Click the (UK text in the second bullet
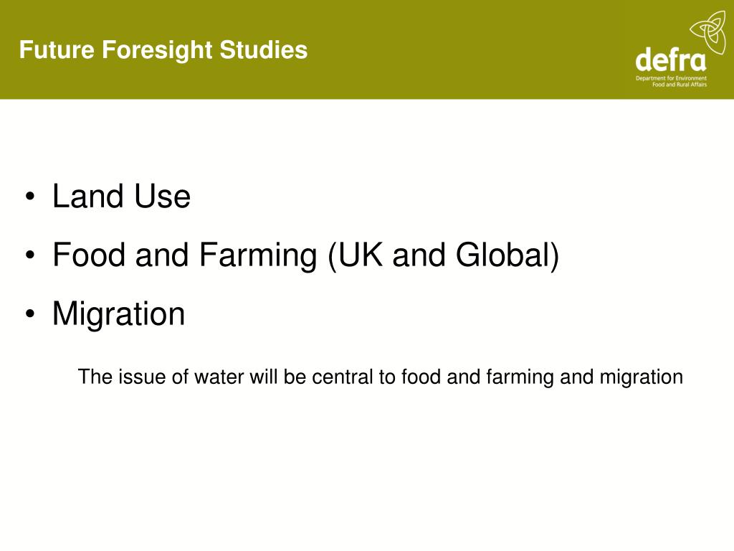Image resolution: width=734 pixels, height=551 pixels. pyautogui.click(x=355, y=256)
